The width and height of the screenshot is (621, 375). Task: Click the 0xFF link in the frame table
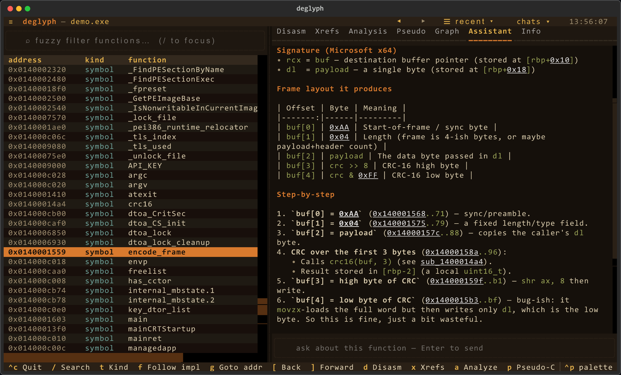(368, 175)
